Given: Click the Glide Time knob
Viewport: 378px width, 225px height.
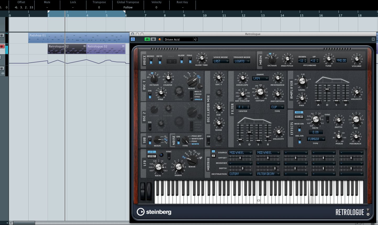Looking at the screenshot, I should tap(202, 58).
